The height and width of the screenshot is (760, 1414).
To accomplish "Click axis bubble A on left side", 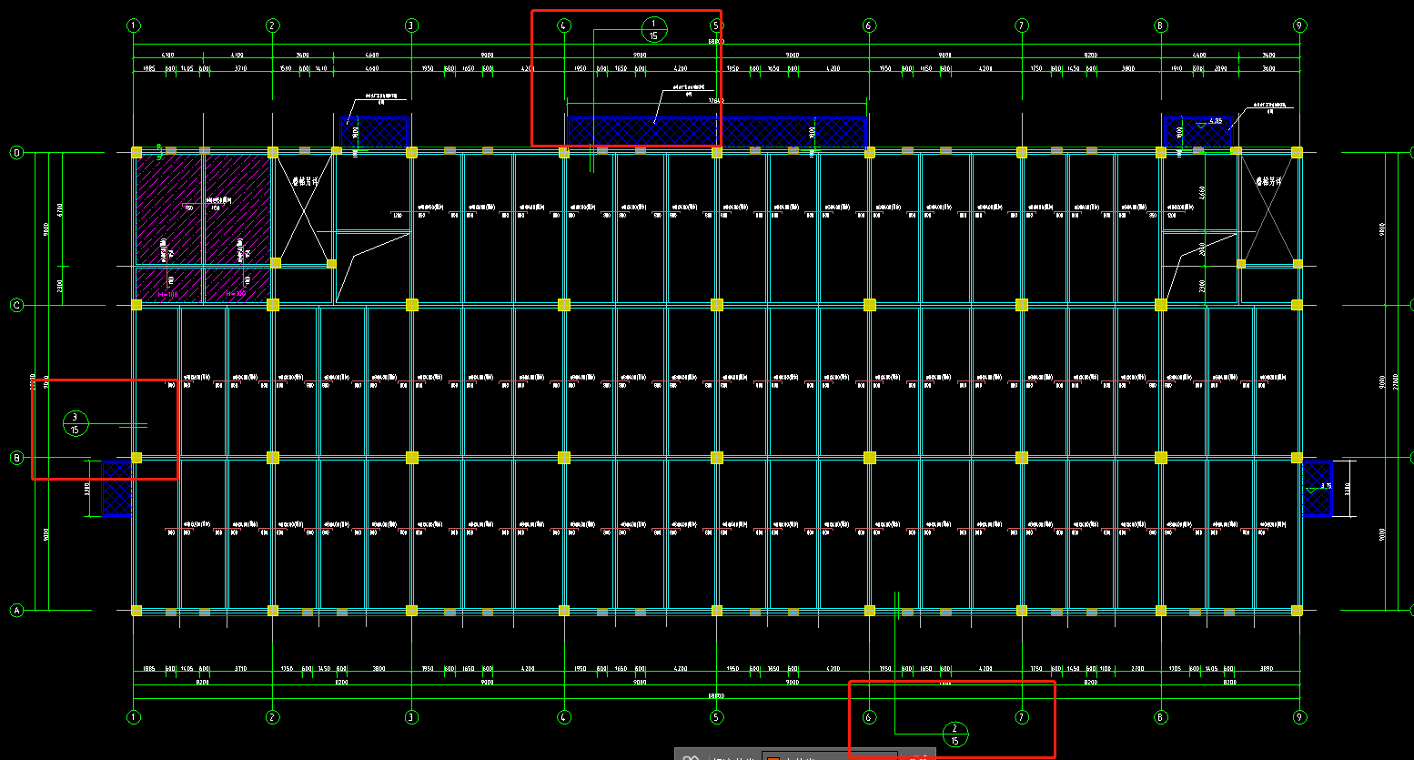I will (x=16, y=611).
